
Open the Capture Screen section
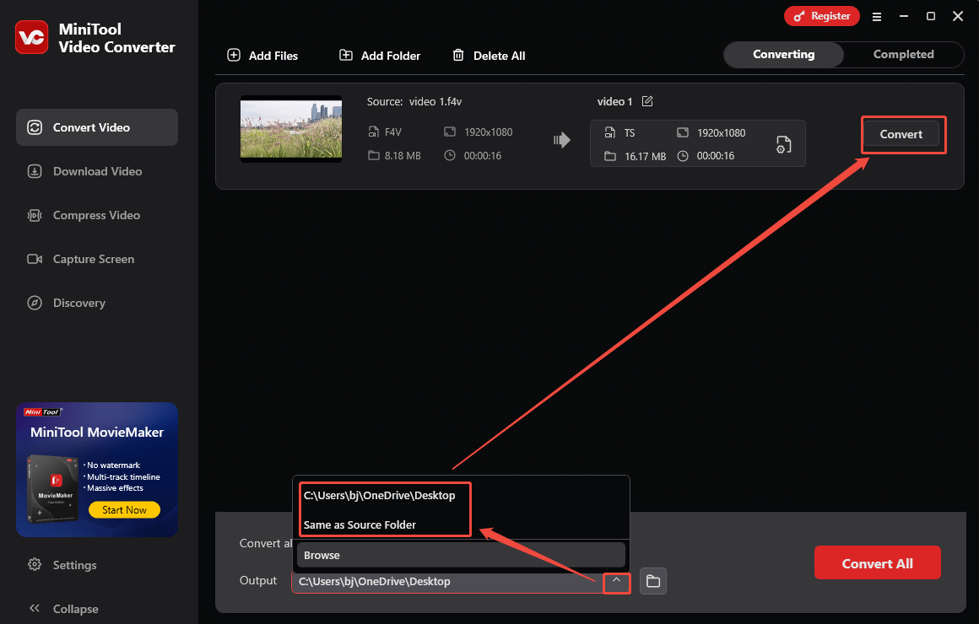pos(97,259)
